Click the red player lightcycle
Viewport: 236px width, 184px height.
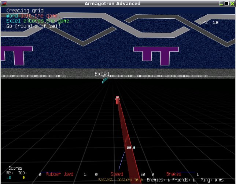(x=117, y=100)
